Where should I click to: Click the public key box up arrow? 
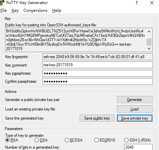click(x=149, y=31)
